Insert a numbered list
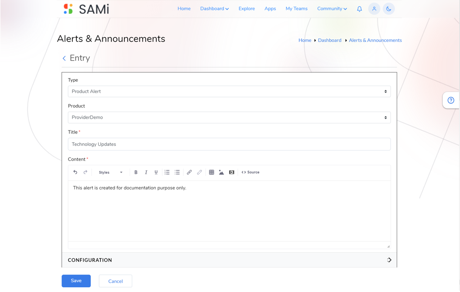The image size is (460, 292). (167, 172)
